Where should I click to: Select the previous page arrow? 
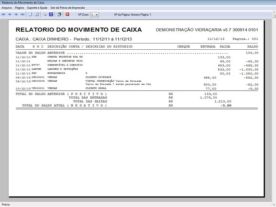[x=10, y=14]
